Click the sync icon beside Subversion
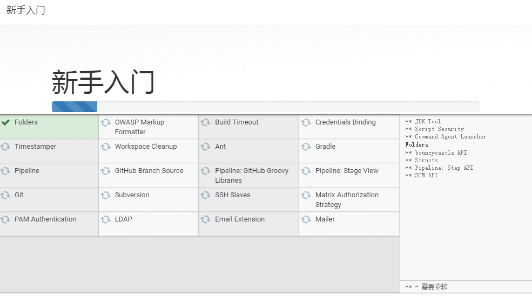The width and height of the screenshot is (532, 298). (105, 195)
